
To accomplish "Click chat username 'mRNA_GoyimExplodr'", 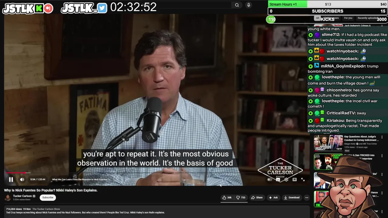I will tap(343, 66).
